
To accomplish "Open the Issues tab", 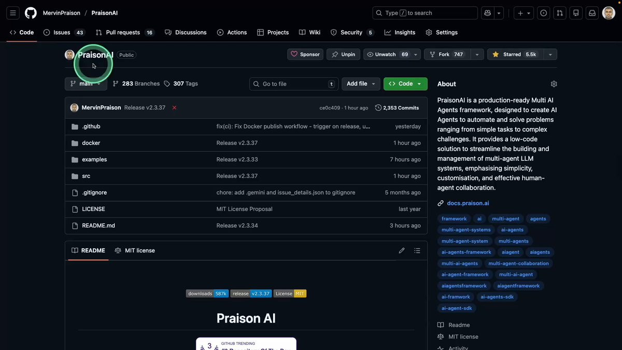I will pyautogui.click(x=64, y=32).
